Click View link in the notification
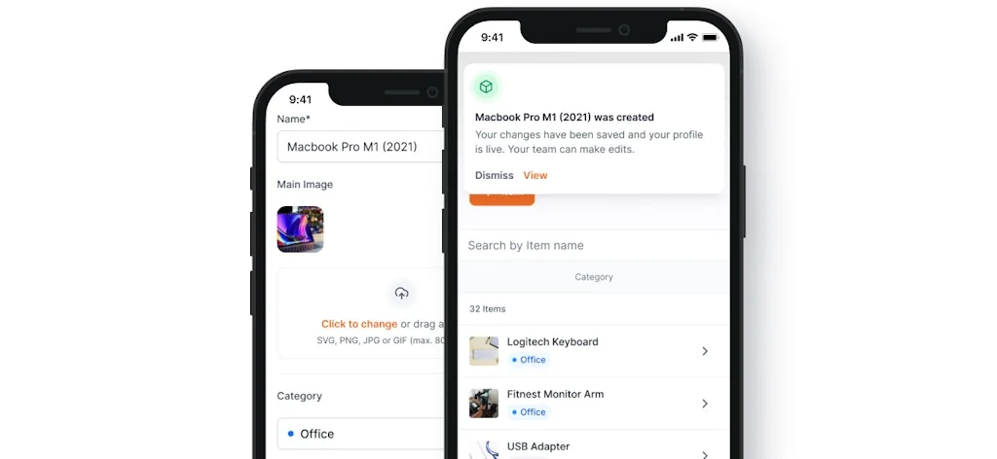The width and height of the screenshot is (997, 459). (x=535, y=175)
